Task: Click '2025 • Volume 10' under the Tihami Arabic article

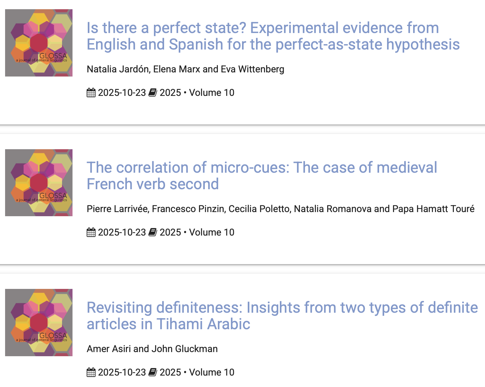Action: [x=197, y=372]
